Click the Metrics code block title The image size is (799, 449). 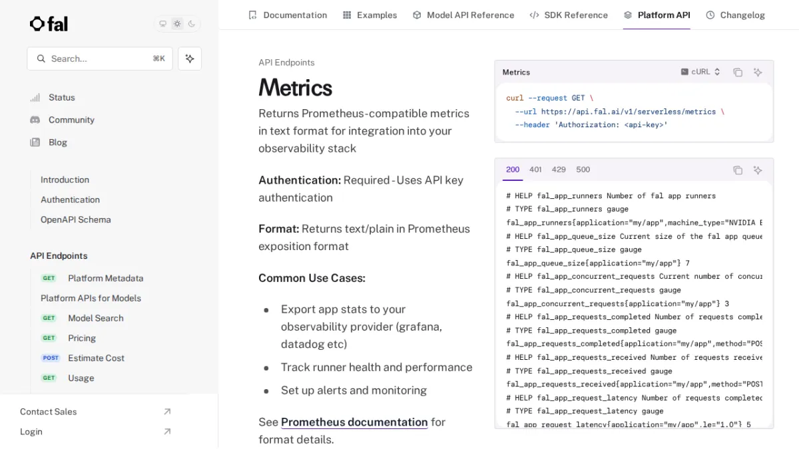point(516,72)
